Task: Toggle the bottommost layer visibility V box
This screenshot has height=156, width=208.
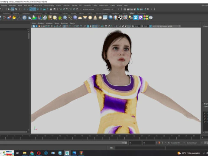Action: (x=205, y=122)
